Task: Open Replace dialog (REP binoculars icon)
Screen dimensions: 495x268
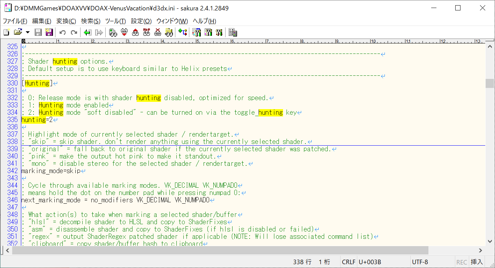Action: (x=147, y=32)
